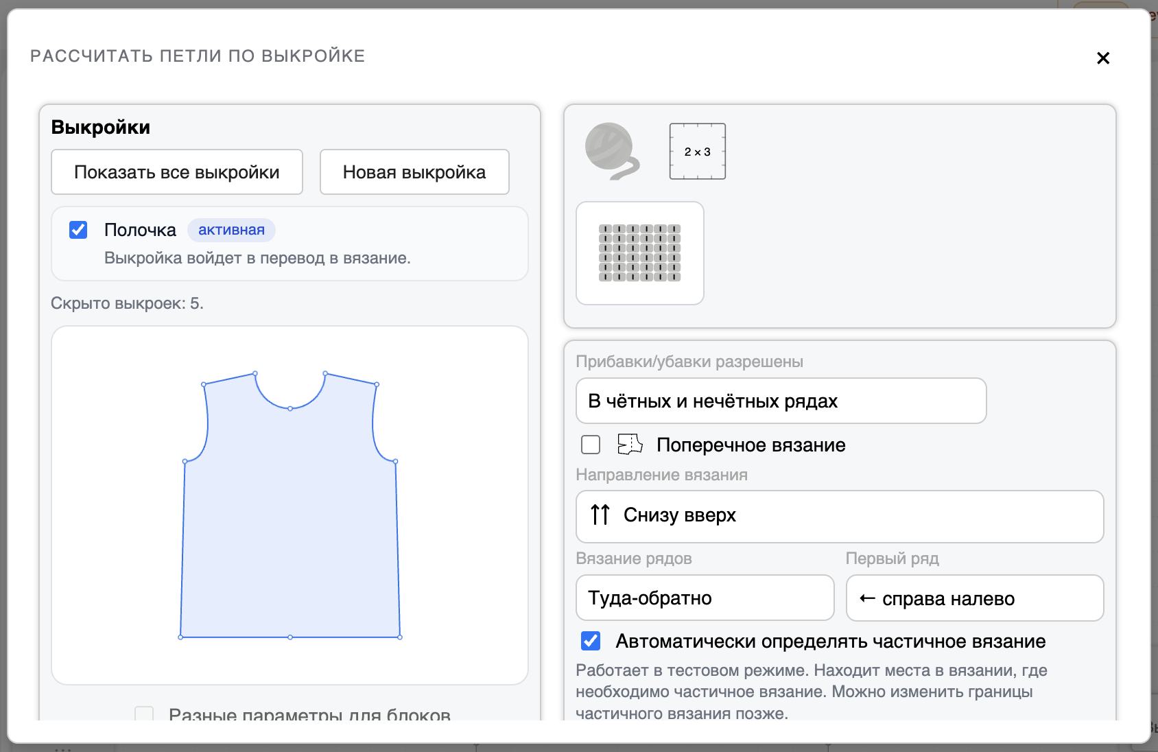Close the pattern stitch calculation dialog
This screenshot has height=752, width=1158.
[x=1103, y=58]
